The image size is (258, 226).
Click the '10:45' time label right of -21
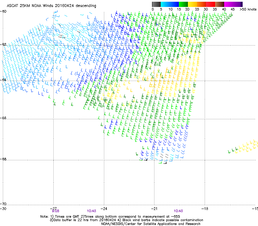click(178, 211)
